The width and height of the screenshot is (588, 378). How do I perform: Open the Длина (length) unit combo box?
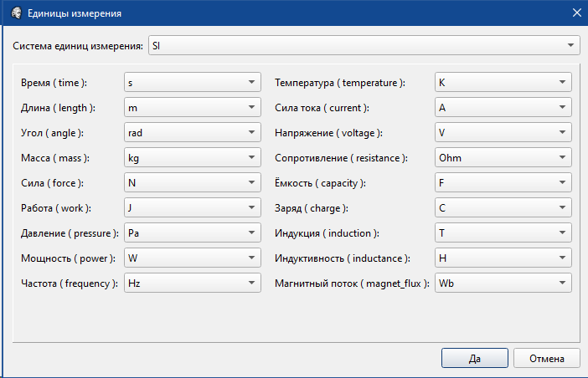point(192,108)
